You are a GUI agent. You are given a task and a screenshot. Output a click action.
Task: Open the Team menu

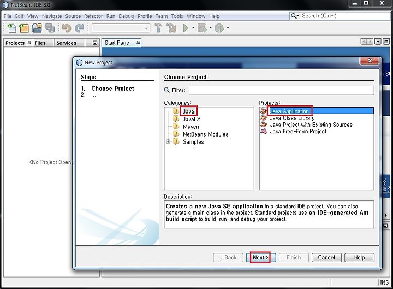(x=162, y=16)
